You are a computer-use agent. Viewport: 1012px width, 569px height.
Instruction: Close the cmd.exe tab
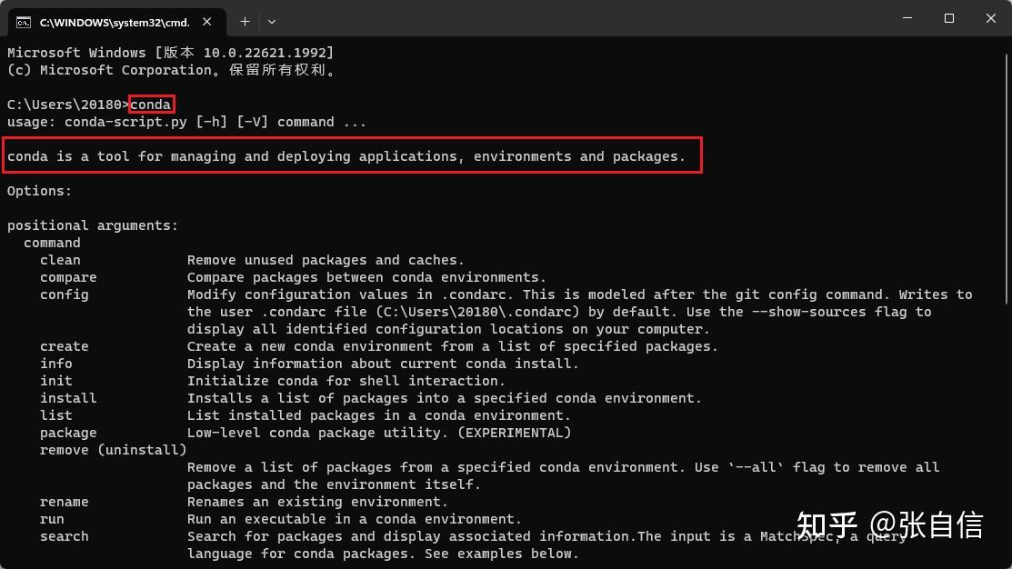pyautogui.click(x=205, y=20)
